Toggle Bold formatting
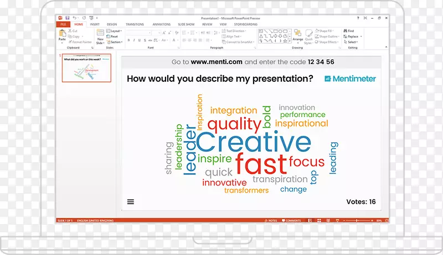The image size is (443, 255). coord(128,40)
